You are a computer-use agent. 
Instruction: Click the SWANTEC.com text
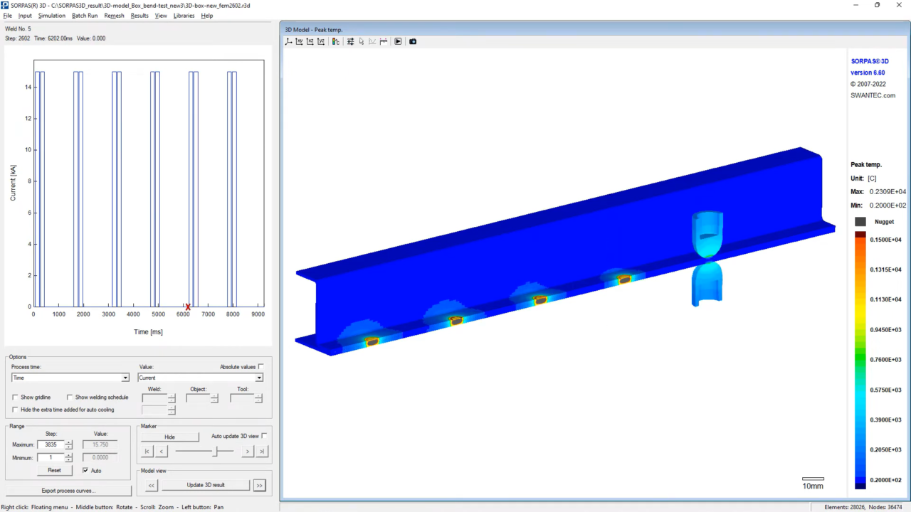pyautogui.click(x=873, y=95)
